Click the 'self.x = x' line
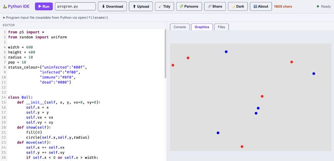 (x=37, y=108)
